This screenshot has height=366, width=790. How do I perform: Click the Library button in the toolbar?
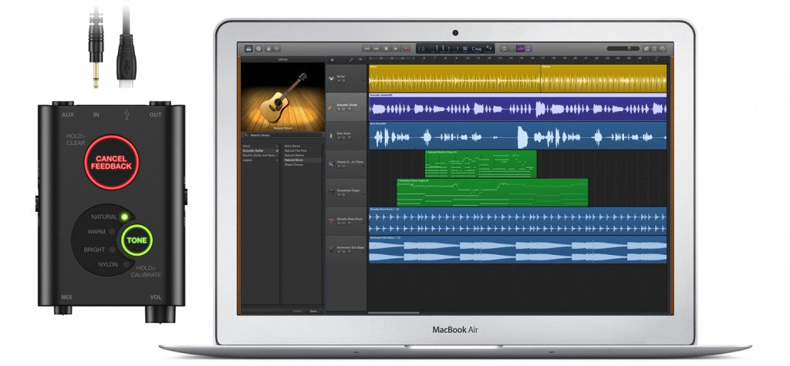(249, 48)
